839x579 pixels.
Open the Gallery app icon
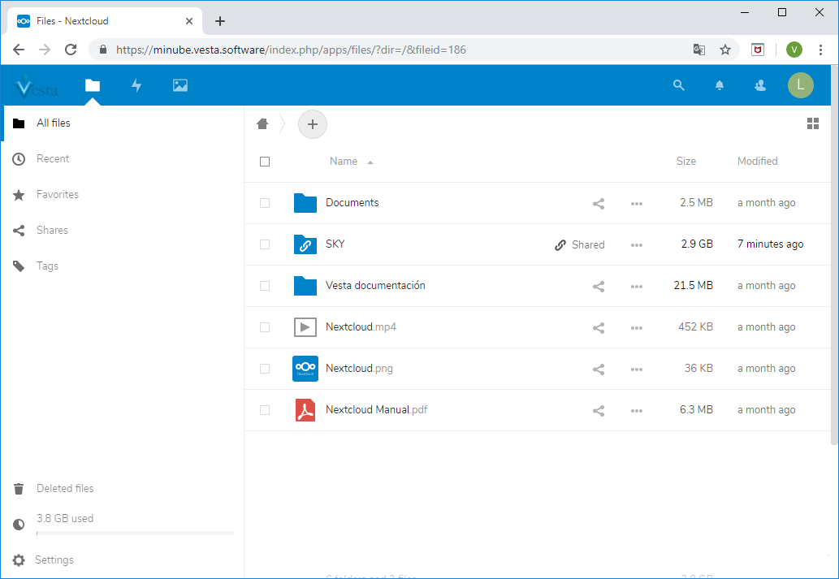[180, 85]
